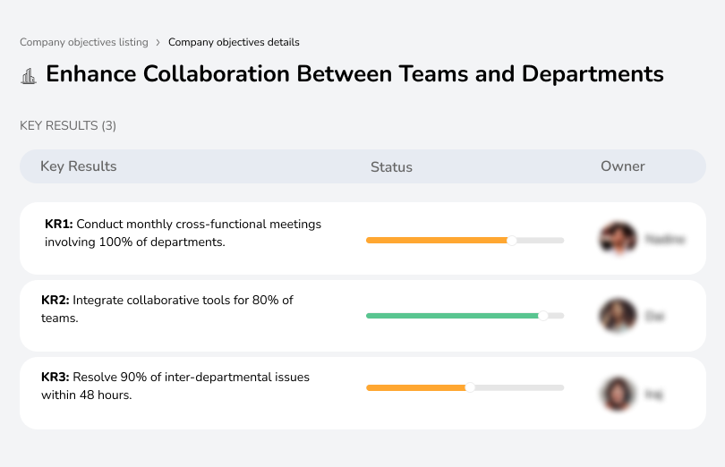Image resolution: width=725 pixels, height=467 pixels.
Task: Click the blurred owner name in KR2 row
Action: tap(654, 317)
